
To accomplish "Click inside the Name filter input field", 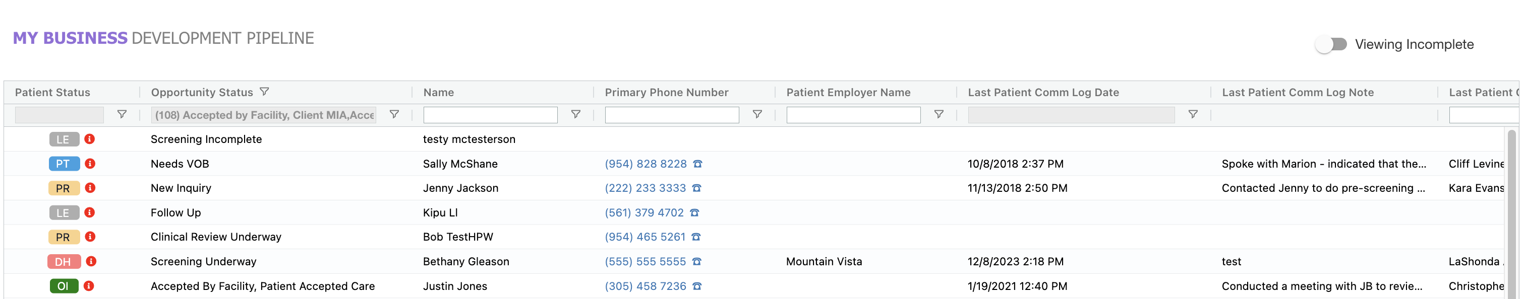I will coord(489,114).
